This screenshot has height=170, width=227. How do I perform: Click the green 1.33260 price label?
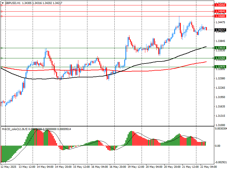tap(220, 58)
